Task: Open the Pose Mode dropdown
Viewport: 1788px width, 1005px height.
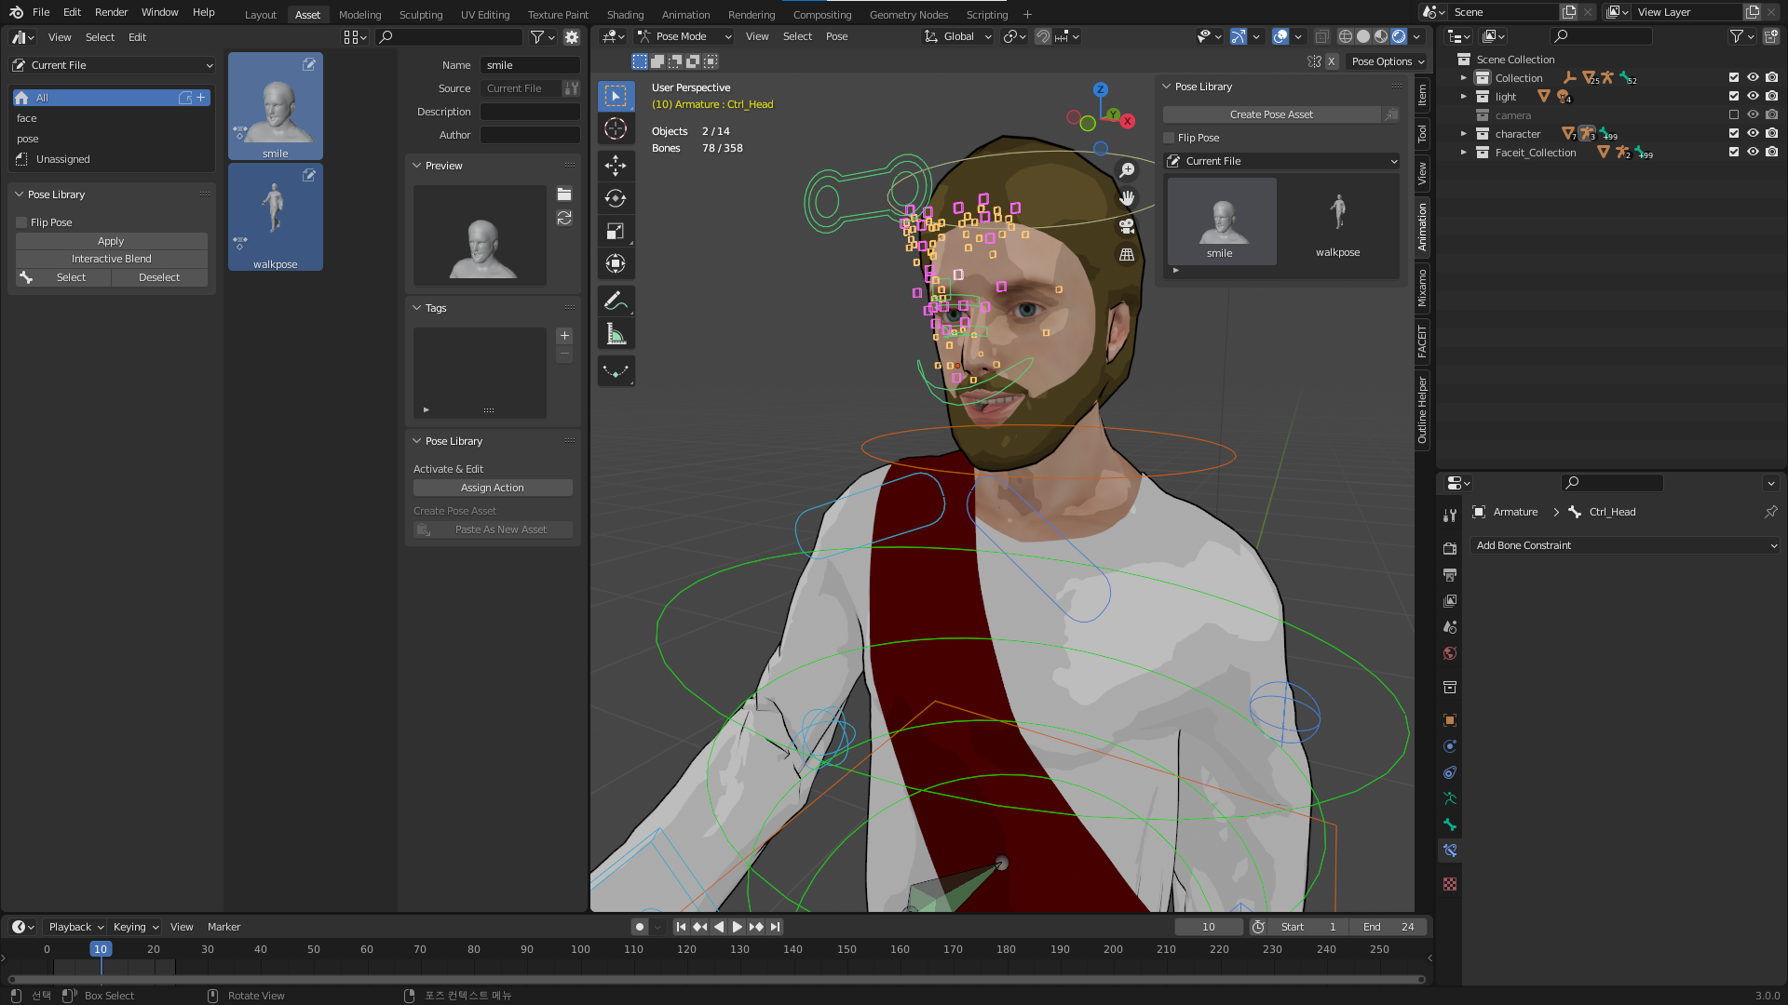Action: point(684,36)
